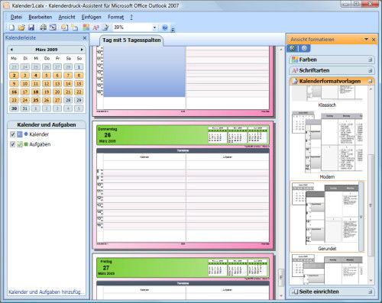
Task: Click the Donnerstag 26 green header
Action: pos(183,135)
